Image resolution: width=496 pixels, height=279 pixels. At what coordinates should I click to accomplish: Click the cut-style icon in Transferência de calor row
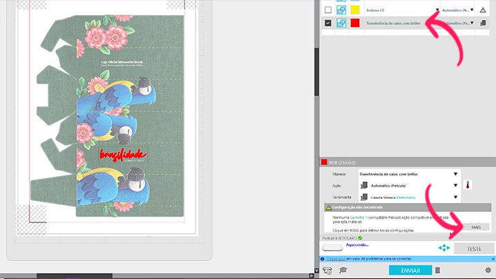(341, 23)
